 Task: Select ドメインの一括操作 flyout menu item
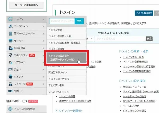(x=67, y=79)
